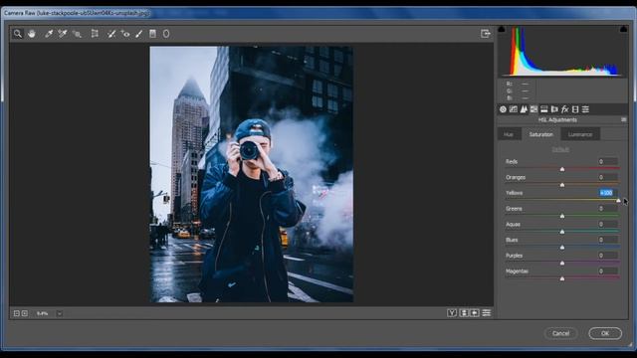Swap before and after settings icon
This screenshot has height=358, width=637.
click(x=464, y=313)
